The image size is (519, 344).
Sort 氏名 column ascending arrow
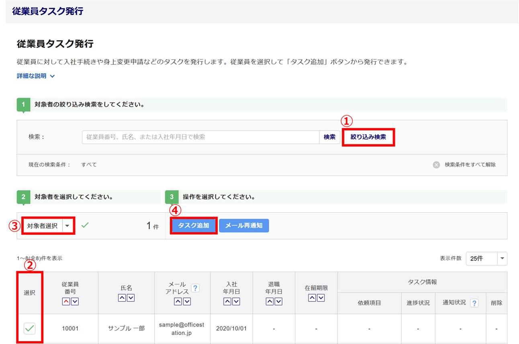(x=122, y=298)
